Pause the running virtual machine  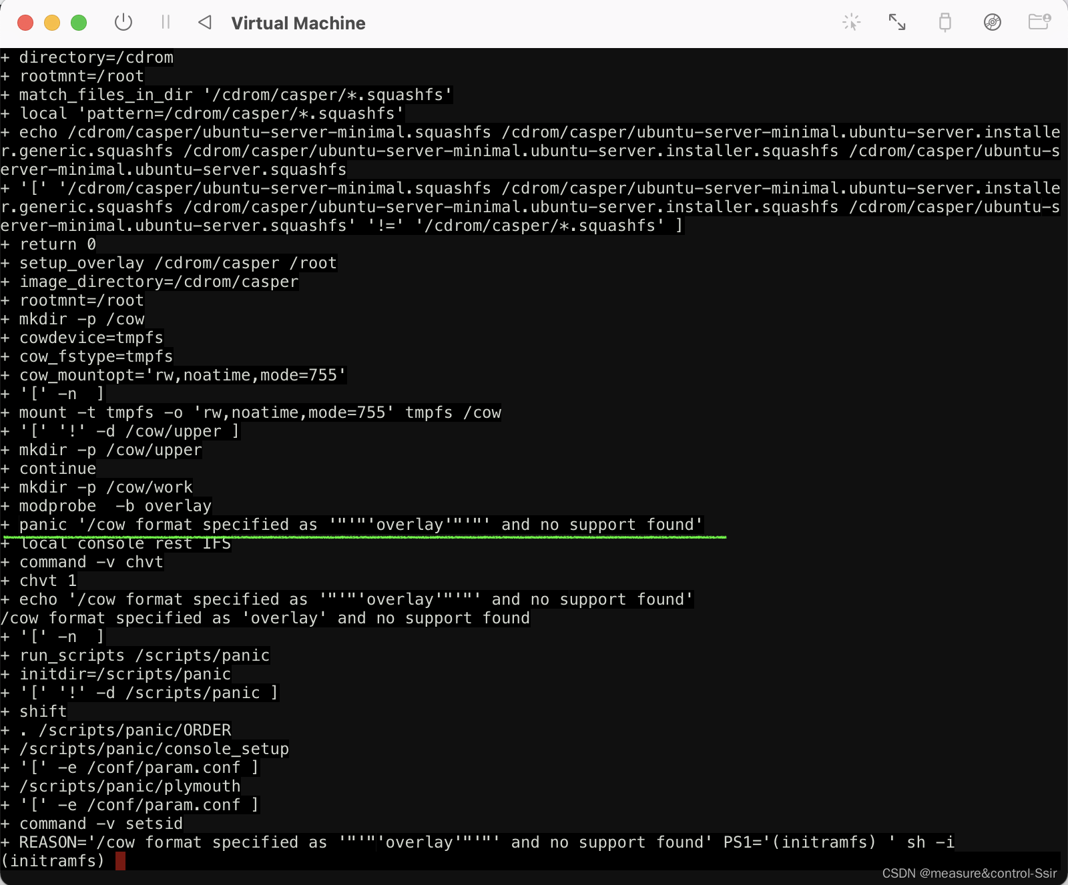click(x=166, y=22)
